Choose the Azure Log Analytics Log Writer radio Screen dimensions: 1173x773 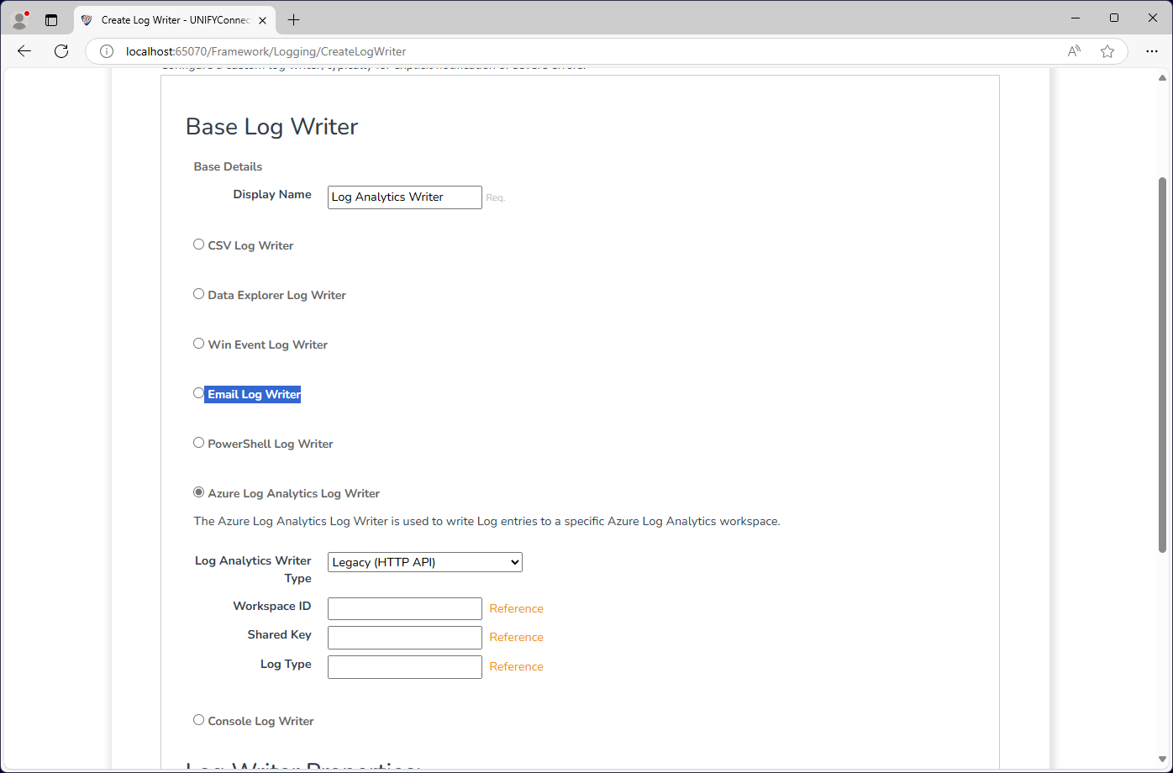pos(199,492)
